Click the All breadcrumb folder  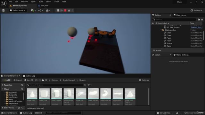(46, 80)
